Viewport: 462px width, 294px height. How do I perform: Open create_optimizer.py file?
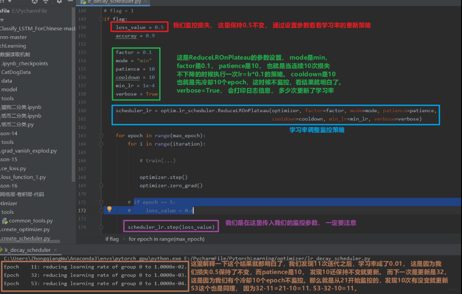pyautogui.click(x=25, y=229)
